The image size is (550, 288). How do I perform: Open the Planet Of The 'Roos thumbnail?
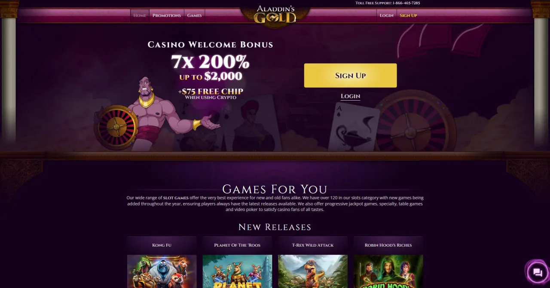(237, 271)
